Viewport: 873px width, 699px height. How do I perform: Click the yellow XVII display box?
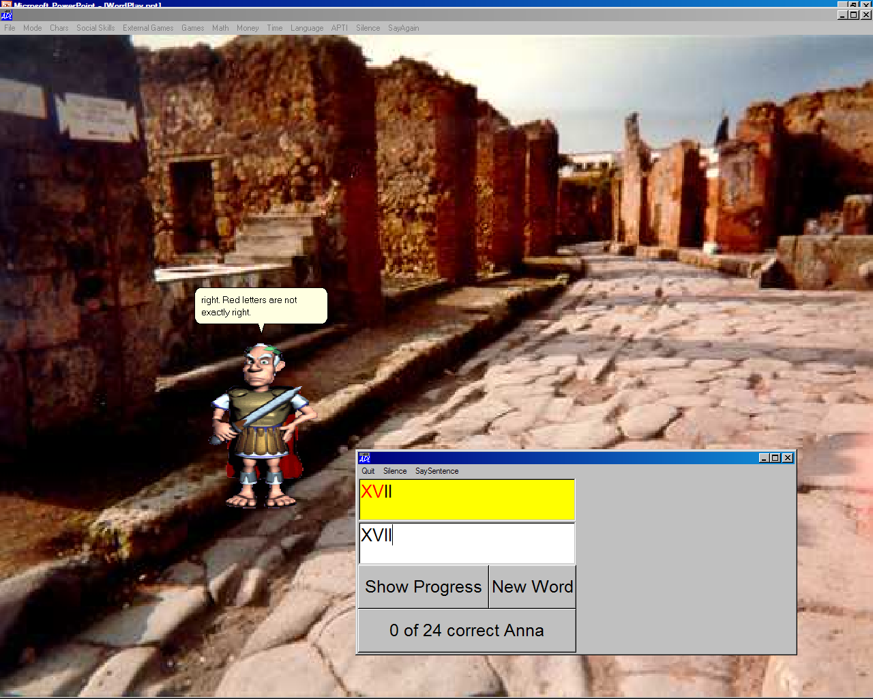click(467, 500)
